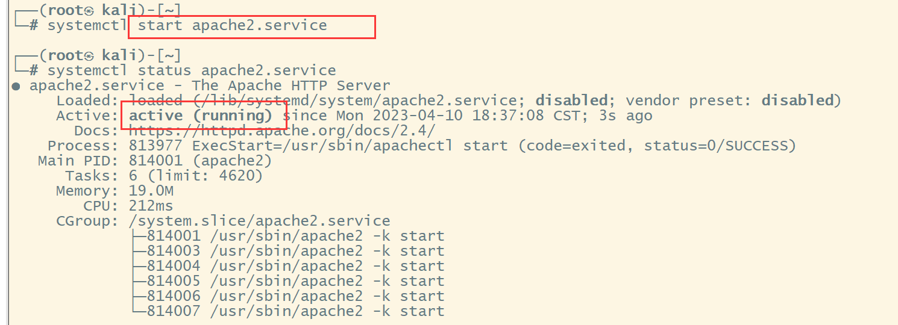
Task: Click the process entry 814006 in CGroup
Action: tap(287, 296)
